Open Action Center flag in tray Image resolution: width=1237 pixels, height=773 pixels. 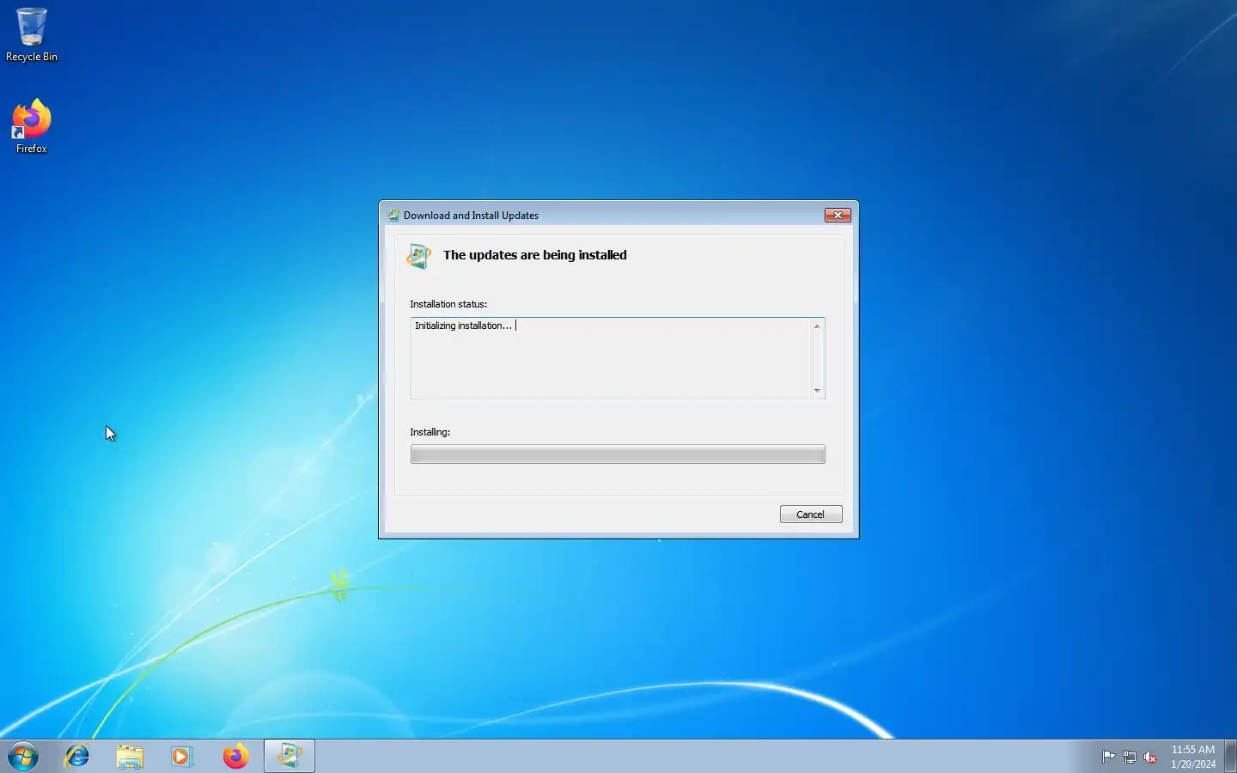click(x=1108, y=757)
